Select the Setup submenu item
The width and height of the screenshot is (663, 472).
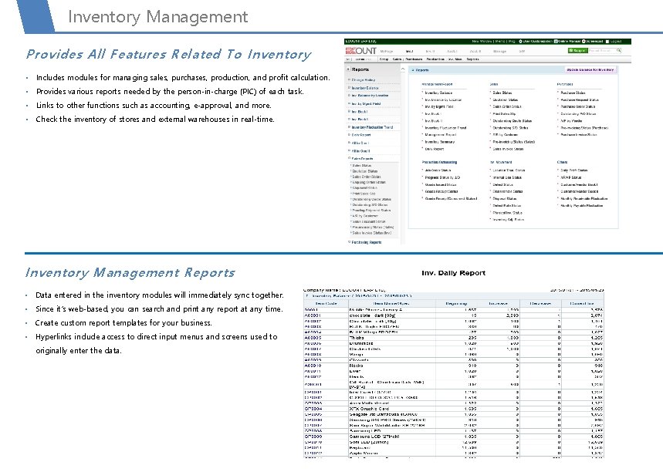384,59
